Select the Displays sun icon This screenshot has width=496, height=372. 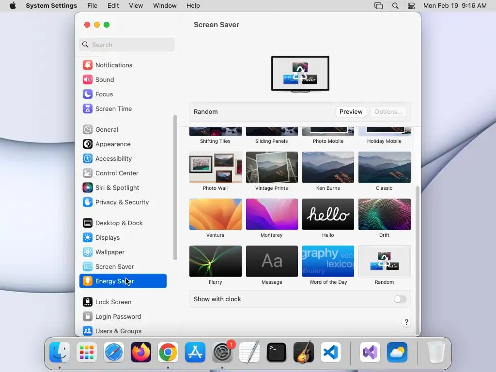(x=88, y=238)
